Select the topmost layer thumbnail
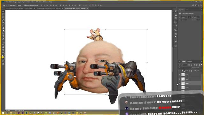 [x=183, y=75]
